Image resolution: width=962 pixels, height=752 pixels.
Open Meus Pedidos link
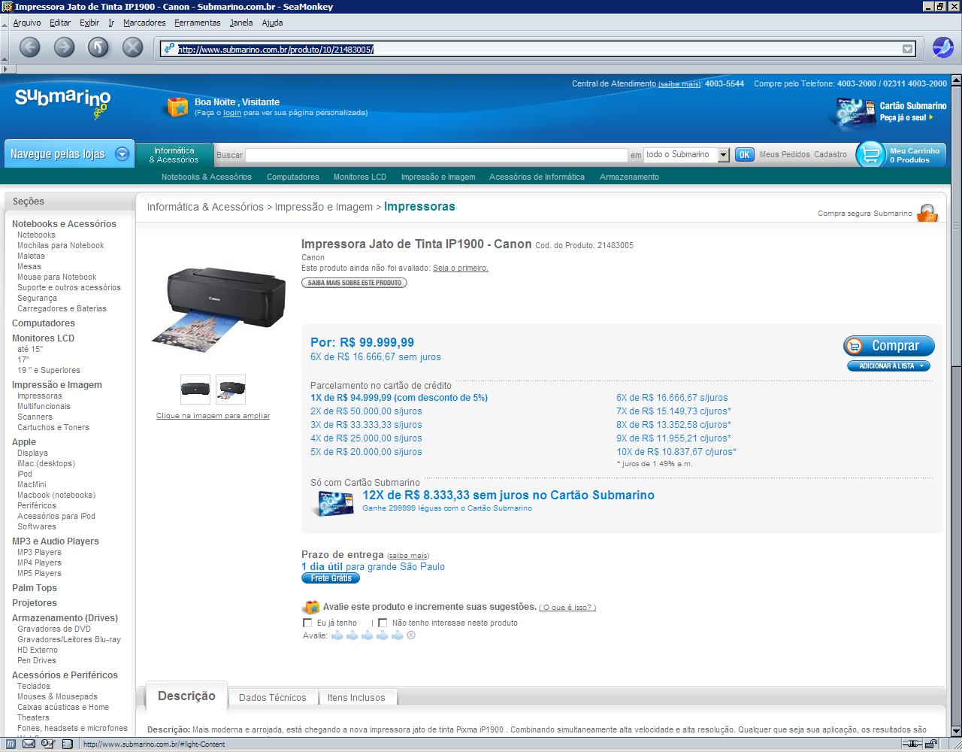click(785, 155)
